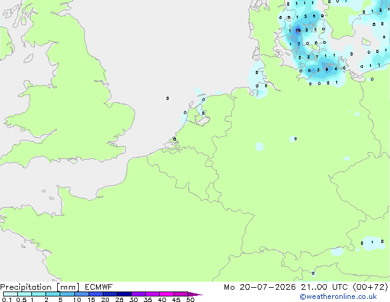Select the 10 to 15 mm legend swatch
This screenshot has height=302, width=390.
[x=82, y=294]
